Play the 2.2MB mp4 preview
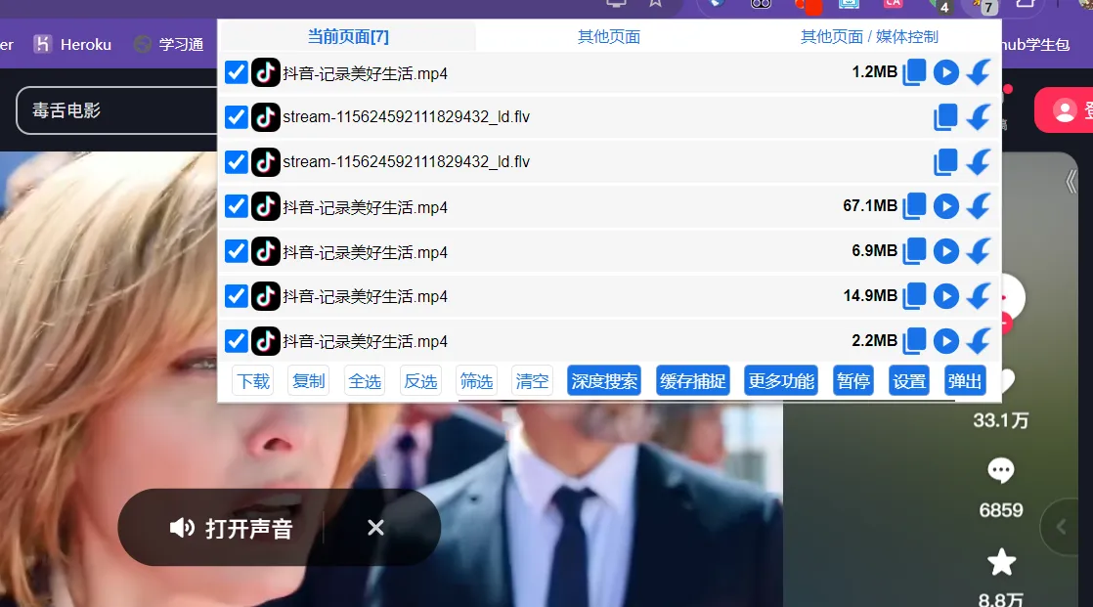Viewport: 1093px width, 607px height. click(x=945, y=341)
